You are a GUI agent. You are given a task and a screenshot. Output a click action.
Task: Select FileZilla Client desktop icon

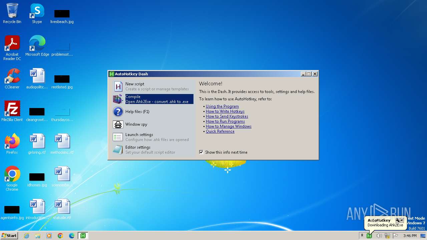12,112
